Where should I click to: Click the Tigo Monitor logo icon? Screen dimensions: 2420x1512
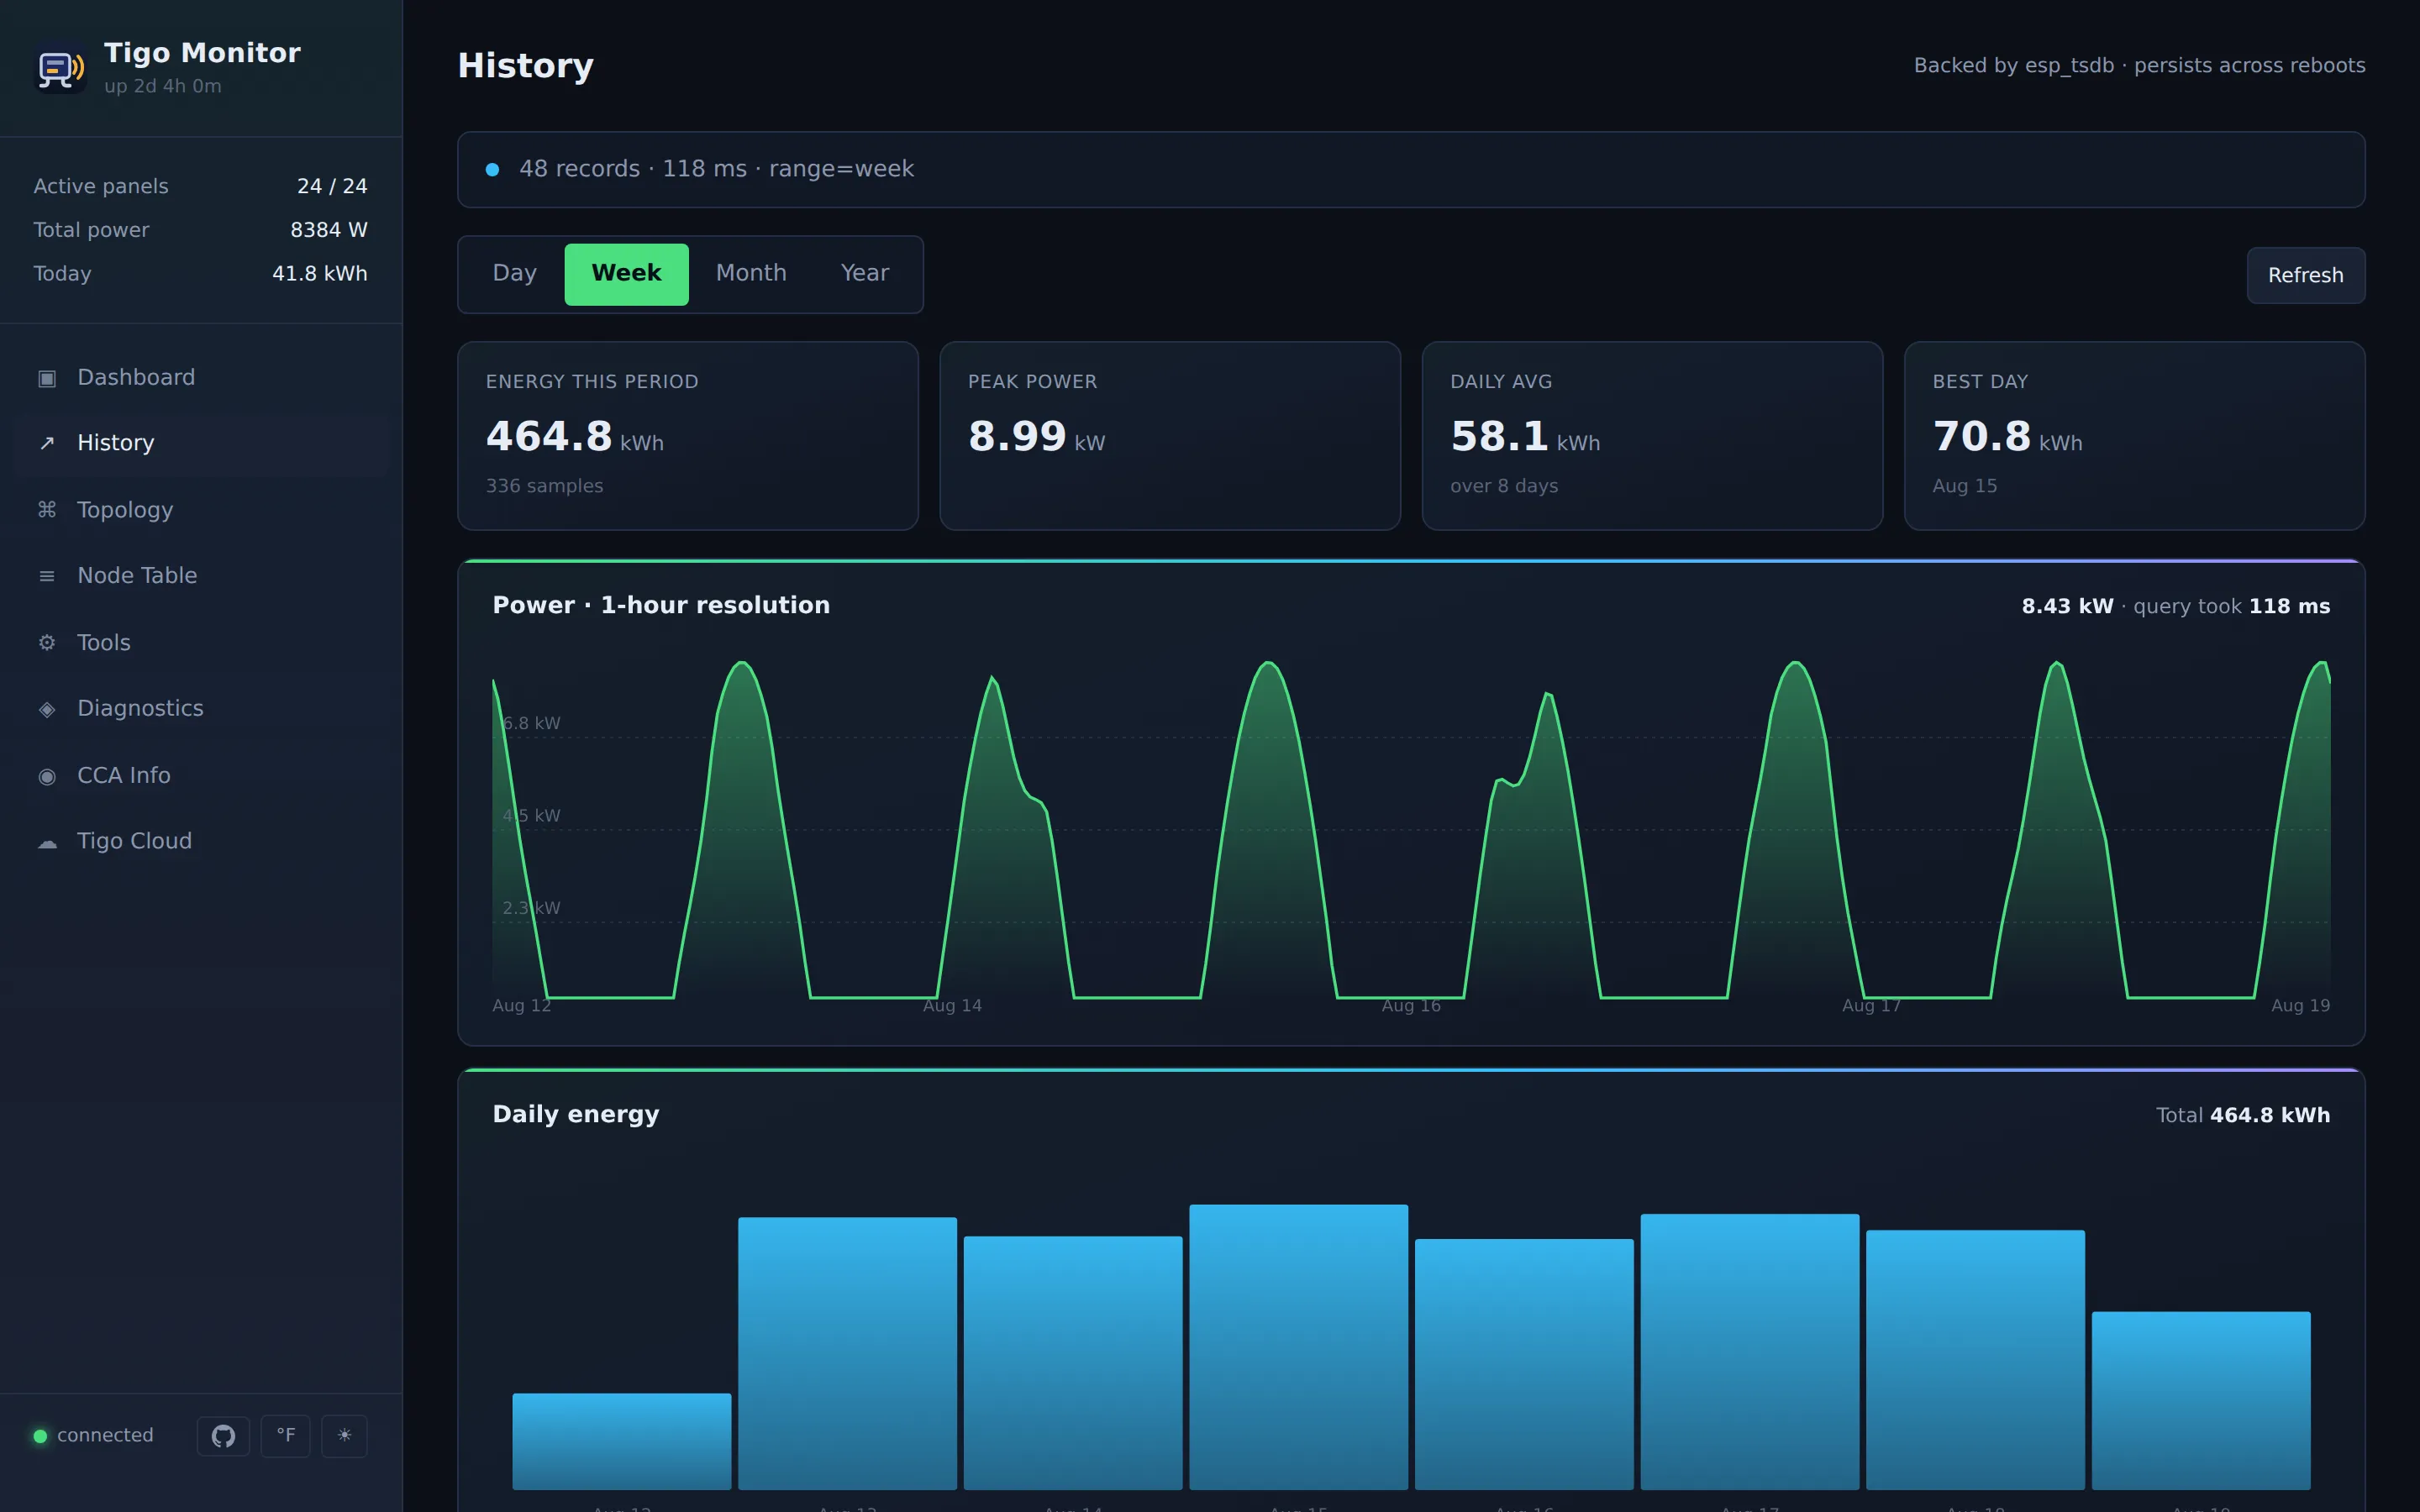pos(61,68)
